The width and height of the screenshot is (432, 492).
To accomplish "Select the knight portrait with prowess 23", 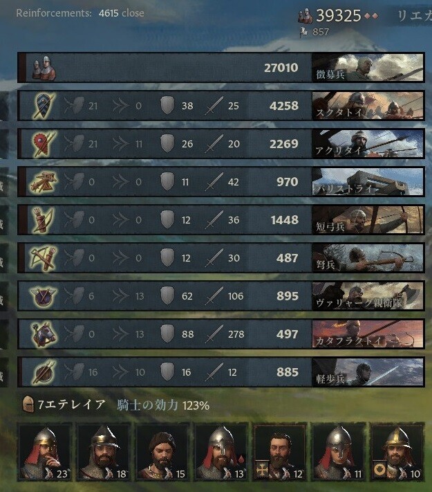I will click(44, 452).
